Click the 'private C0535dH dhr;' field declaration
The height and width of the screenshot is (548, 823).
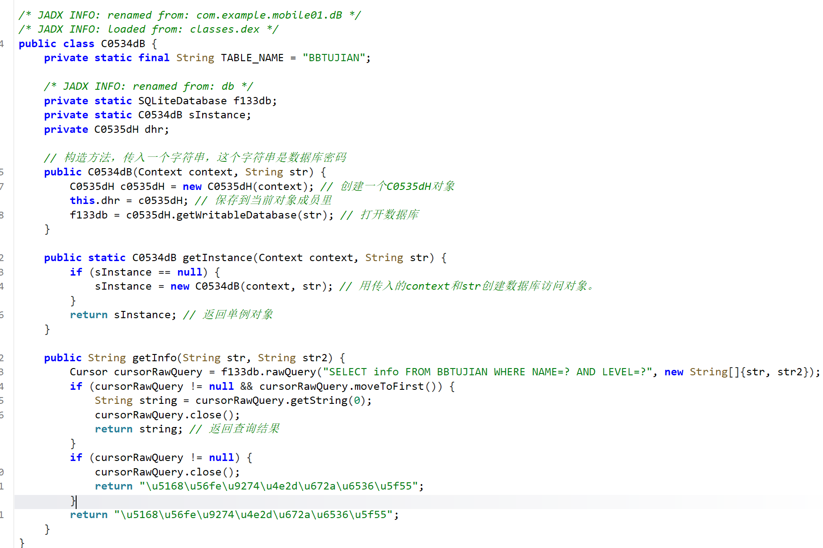click(107, 130)
